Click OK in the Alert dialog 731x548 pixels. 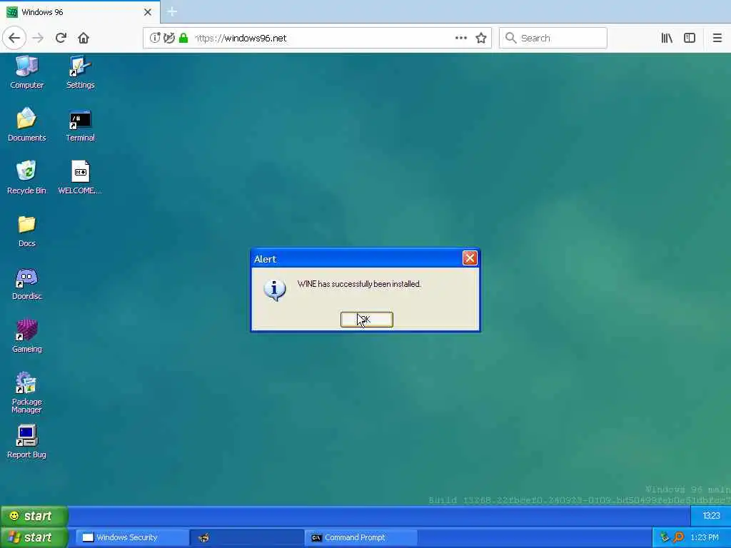(367, 320)
